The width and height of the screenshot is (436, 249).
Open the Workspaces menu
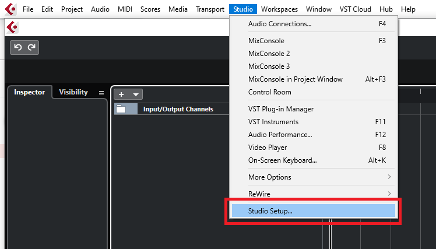[x=279, y=9]
